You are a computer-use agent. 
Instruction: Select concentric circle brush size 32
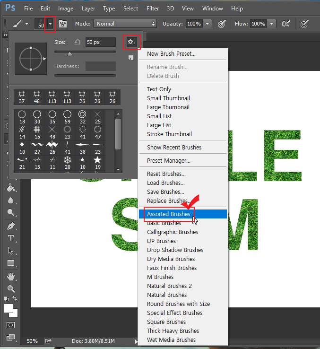pos(83,117)
